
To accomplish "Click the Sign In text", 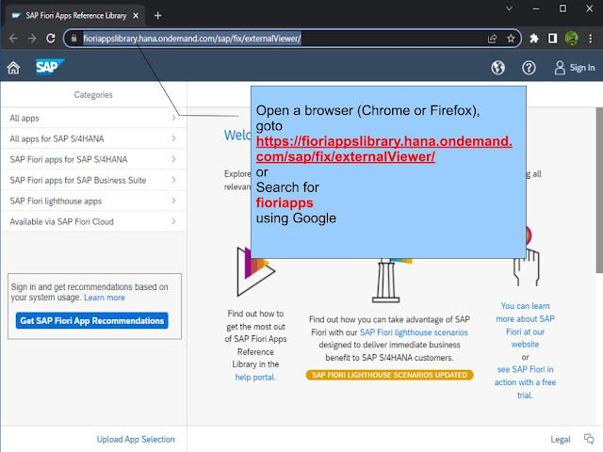I will point(582,68).
